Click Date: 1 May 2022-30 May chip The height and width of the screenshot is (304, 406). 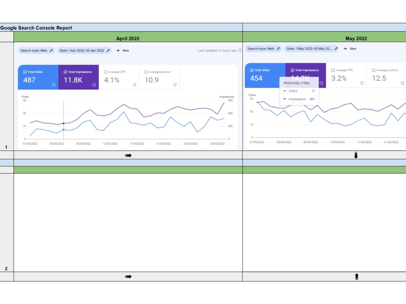click(x=311, y=49)
